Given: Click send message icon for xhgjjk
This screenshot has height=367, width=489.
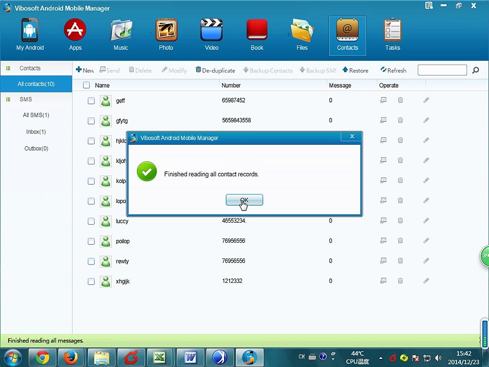Looking at the screenshot, I should (383, 281).
